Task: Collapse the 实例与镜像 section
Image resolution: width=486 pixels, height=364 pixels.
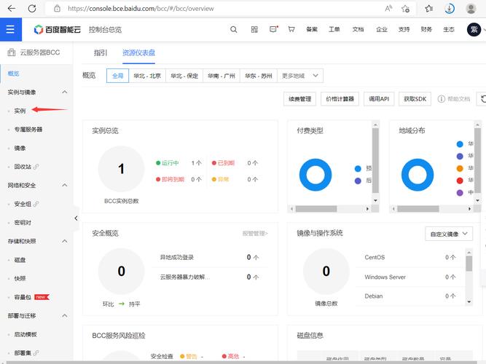Action: (64, 92)
